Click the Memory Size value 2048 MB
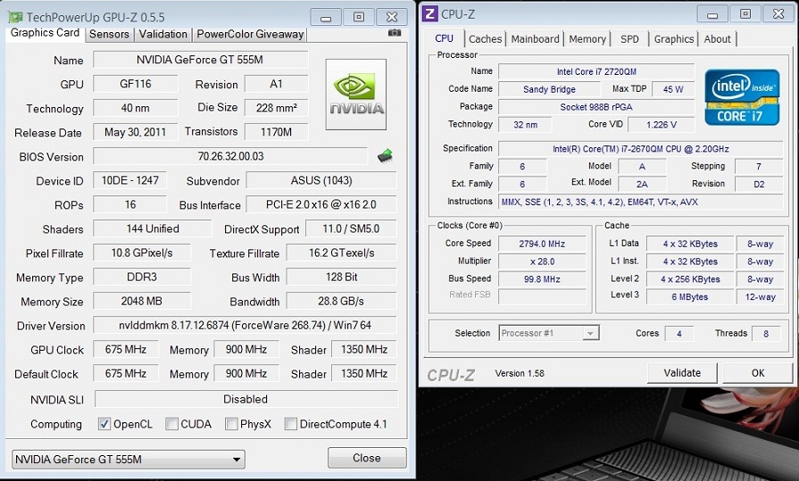Viewport: 799px width, 481px height. point(142,301)
